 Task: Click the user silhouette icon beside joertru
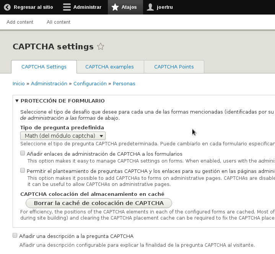[150, 7]
